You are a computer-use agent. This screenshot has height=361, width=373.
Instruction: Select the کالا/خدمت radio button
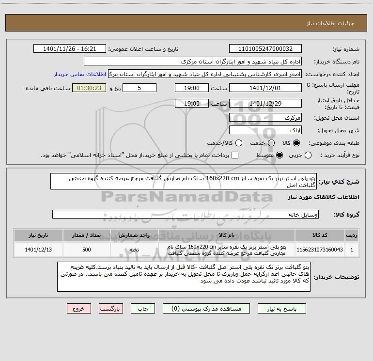(239, 143)
